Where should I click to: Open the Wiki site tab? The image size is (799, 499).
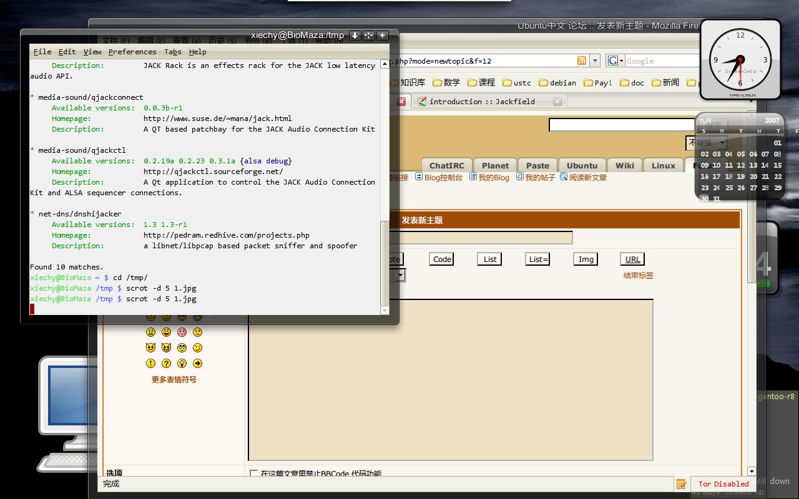[x=625, y=165]
